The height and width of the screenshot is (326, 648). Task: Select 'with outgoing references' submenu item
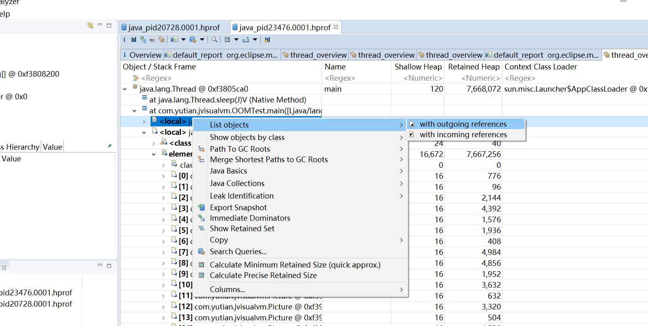point(463,124)
